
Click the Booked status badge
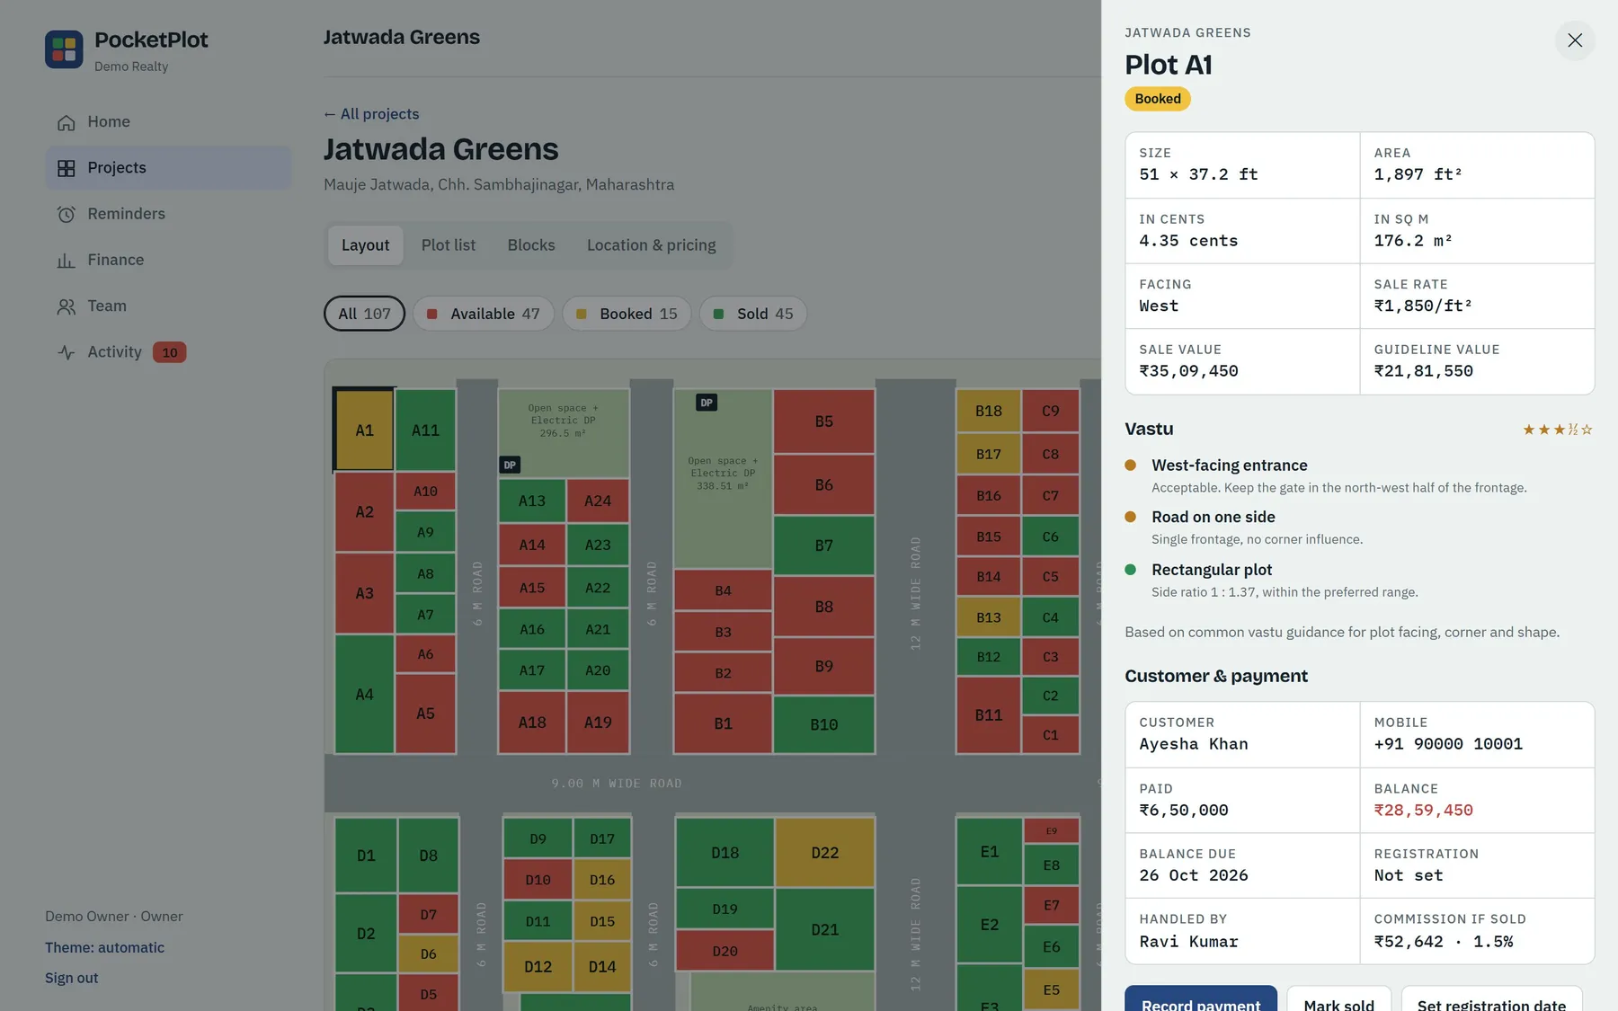pyautogui.click(x=1157, y=99)
